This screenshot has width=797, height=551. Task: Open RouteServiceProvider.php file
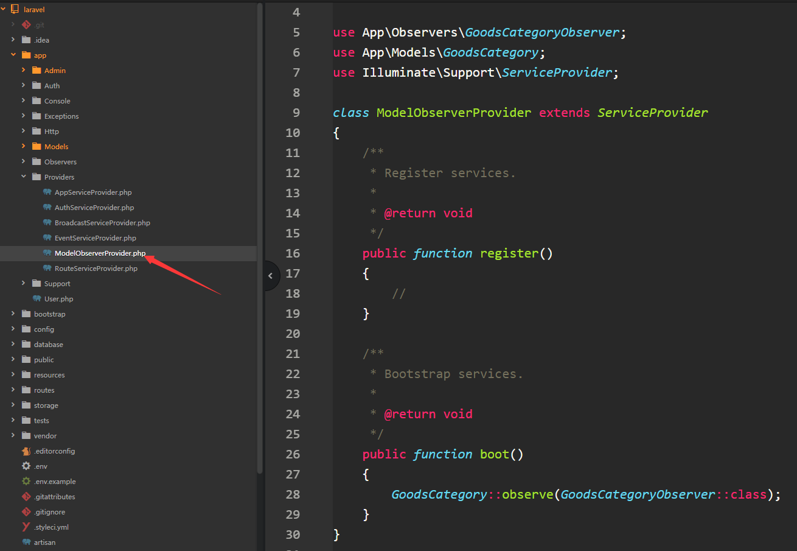96,268
